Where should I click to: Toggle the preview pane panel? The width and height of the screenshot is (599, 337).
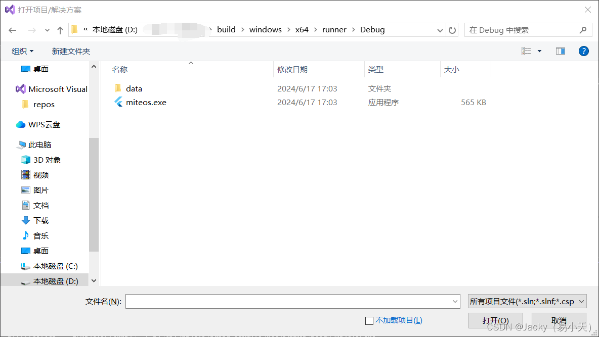pyautogui.click(x=560, y=51)
